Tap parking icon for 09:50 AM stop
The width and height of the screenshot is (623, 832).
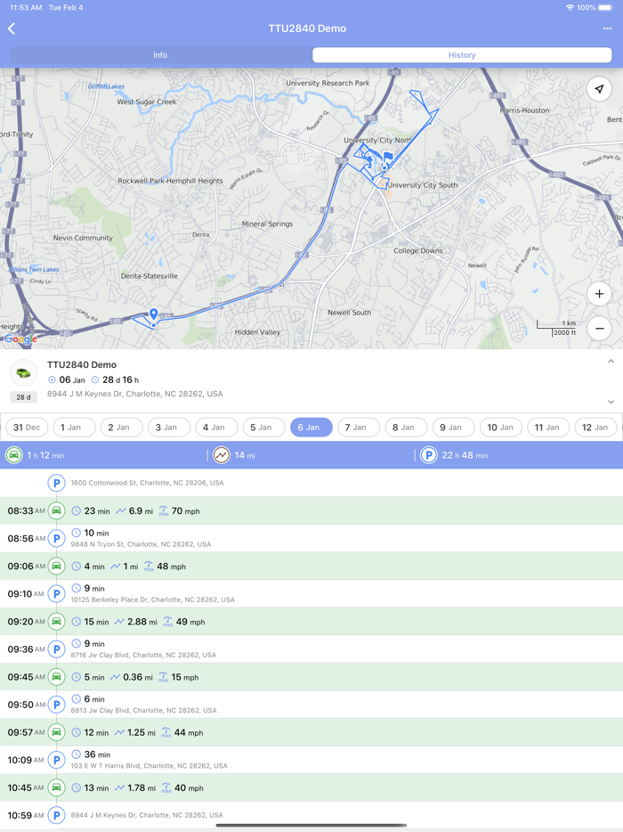point(57,705)
